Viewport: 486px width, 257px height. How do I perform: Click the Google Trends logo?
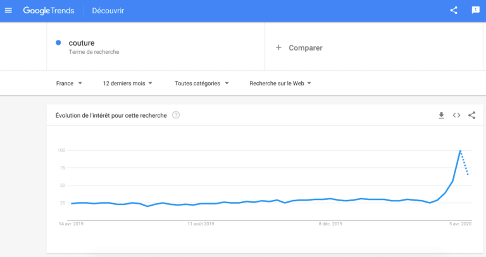coord(49,11)
